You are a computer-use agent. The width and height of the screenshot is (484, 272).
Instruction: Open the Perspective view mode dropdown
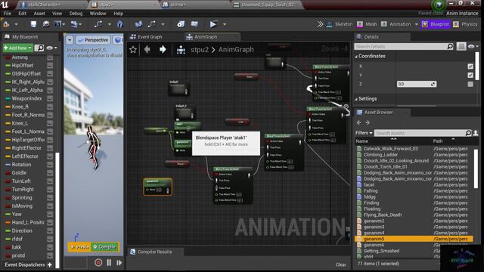(93, 40)
